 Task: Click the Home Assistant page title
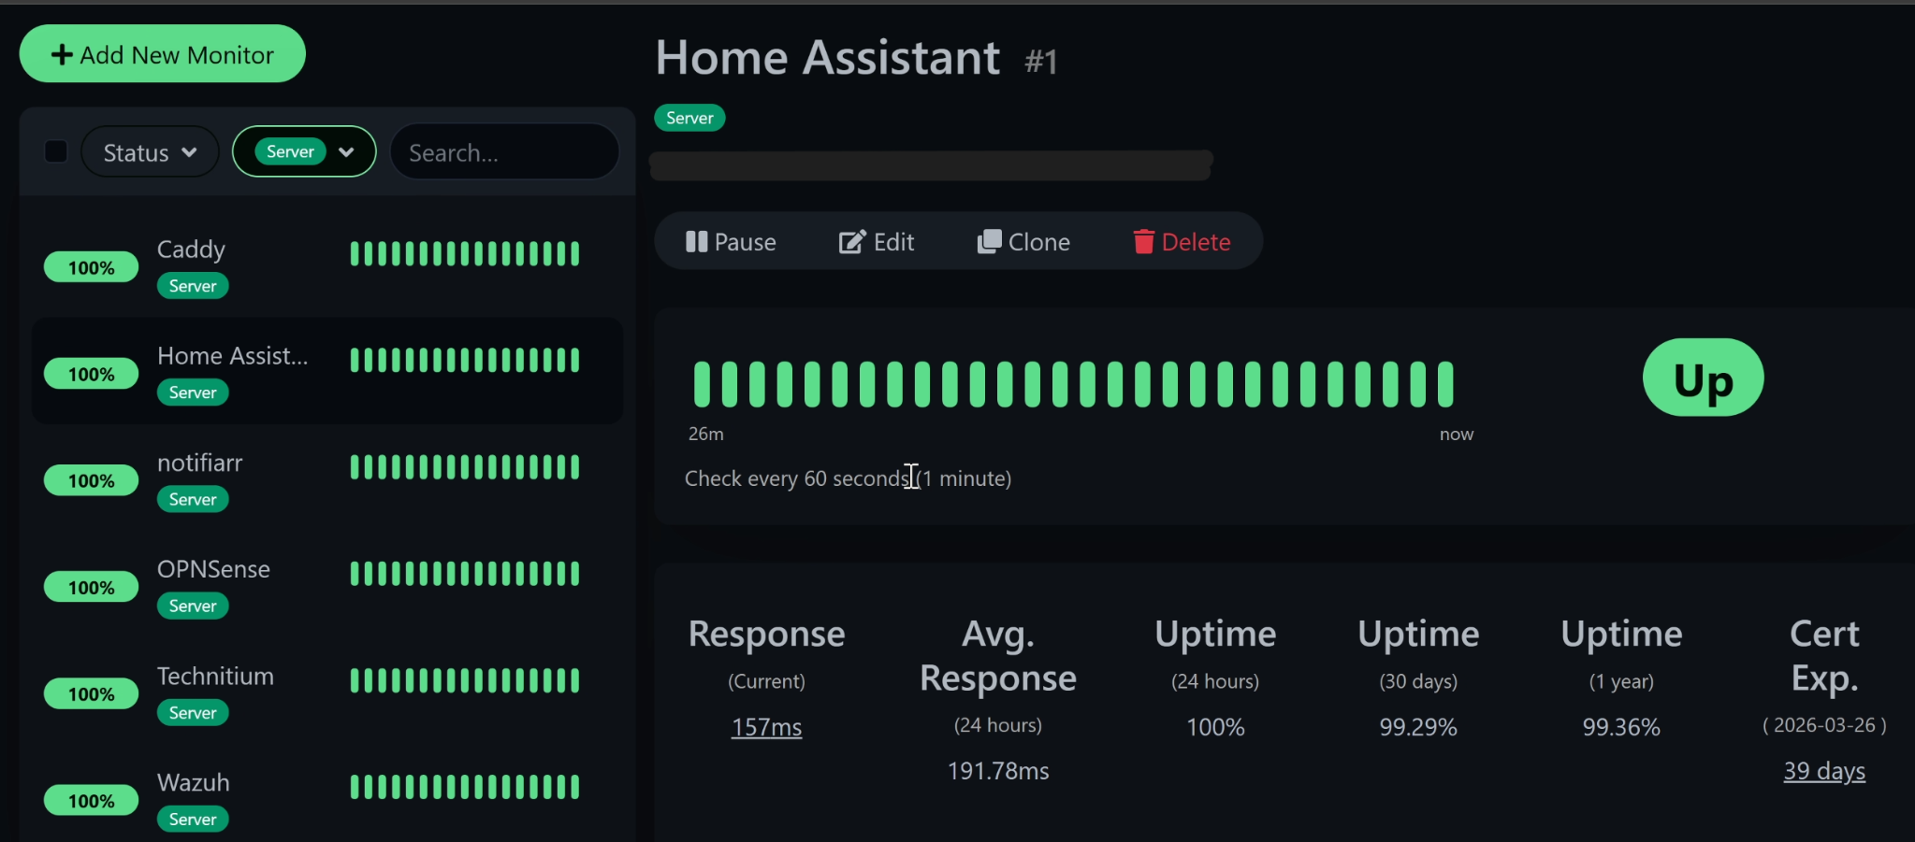point(828,58)
